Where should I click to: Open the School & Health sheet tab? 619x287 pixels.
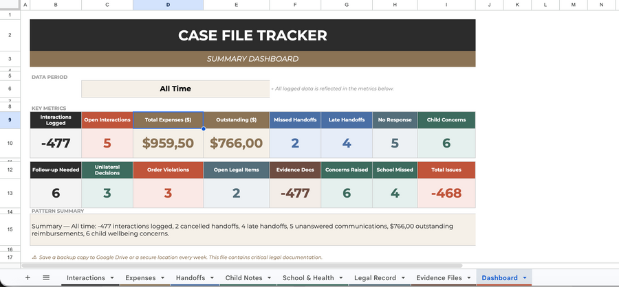point(308,277)
